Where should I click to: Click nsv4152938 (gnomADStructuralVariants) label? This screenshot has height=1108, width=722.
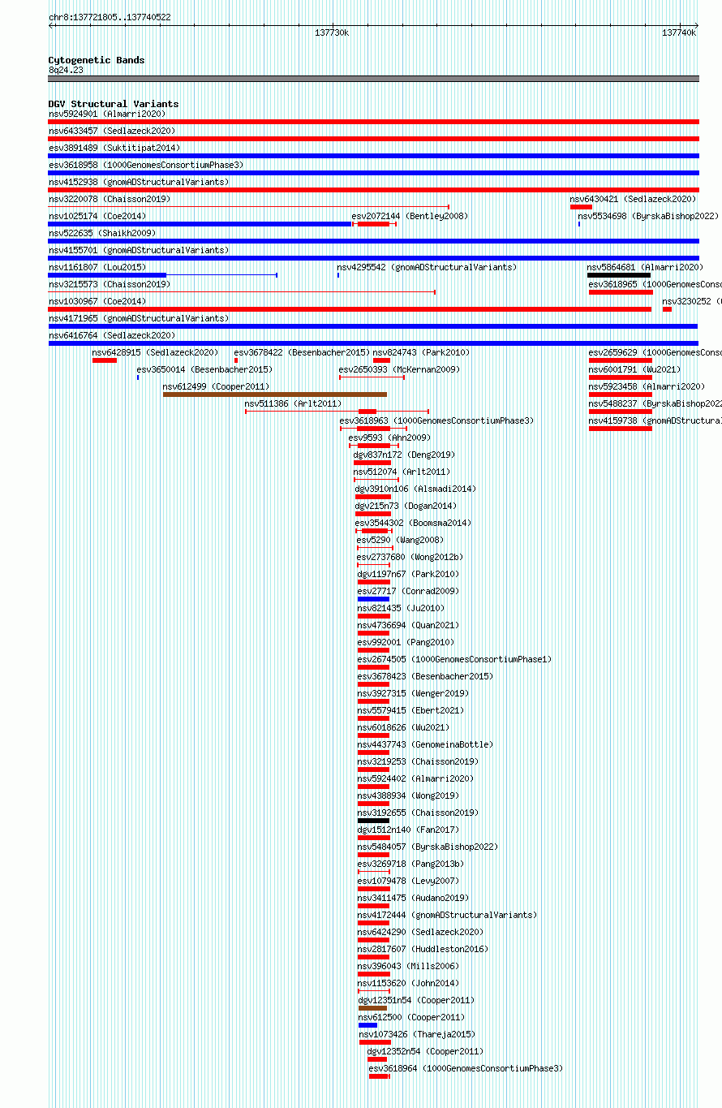139,182
